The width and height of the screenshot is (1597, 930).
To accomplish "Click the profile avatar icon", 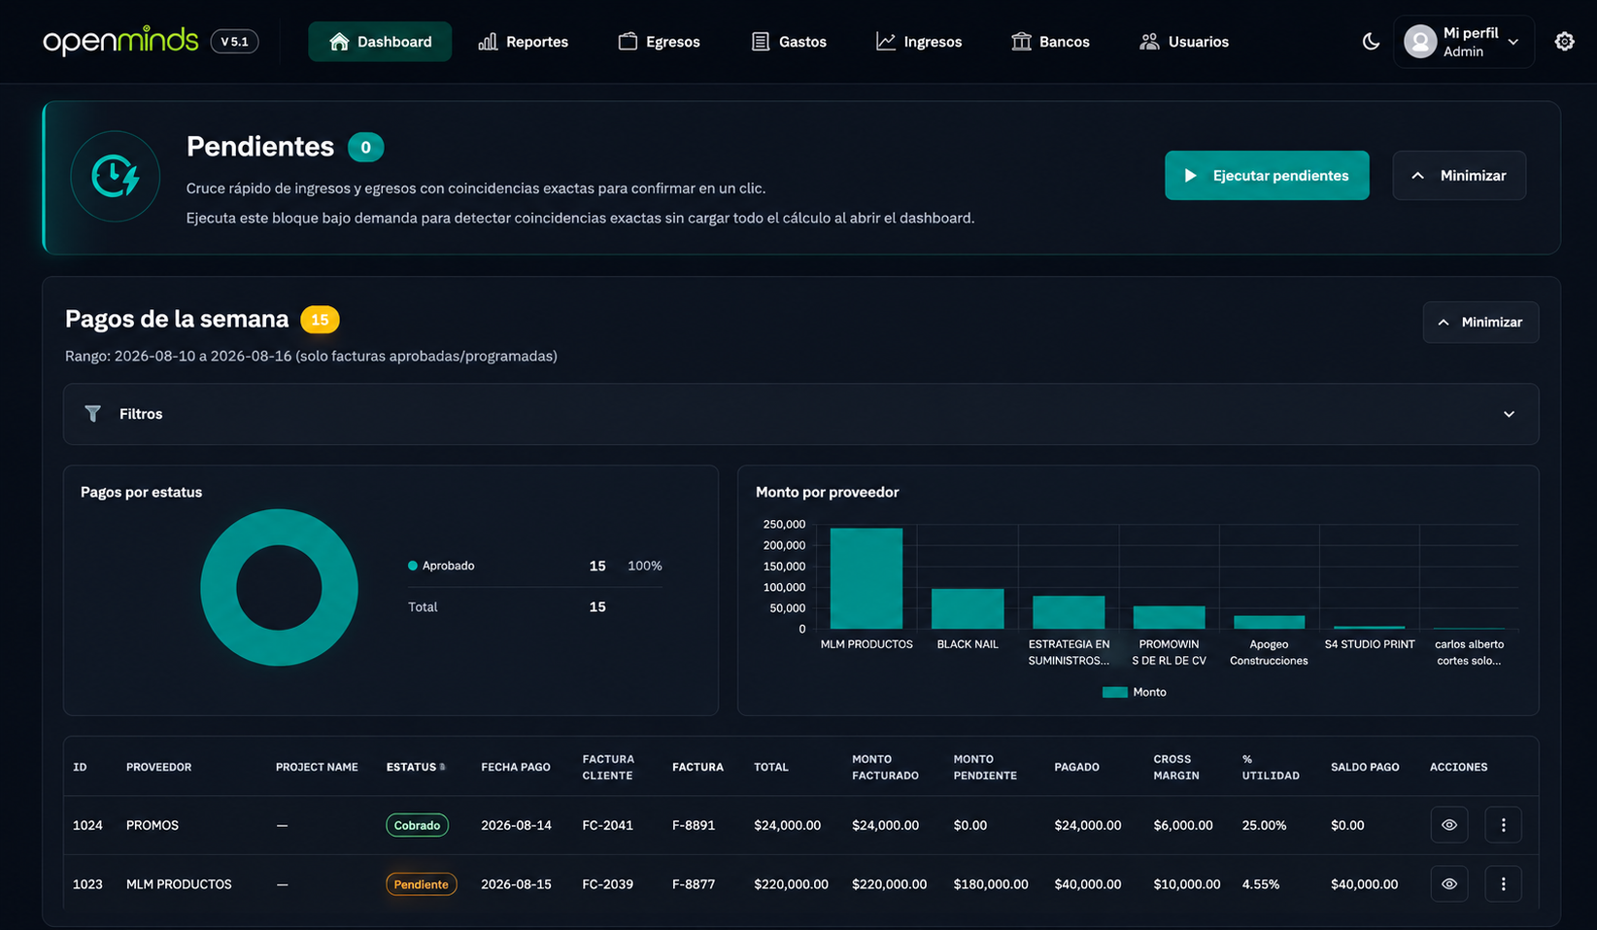I will 1420,42.
